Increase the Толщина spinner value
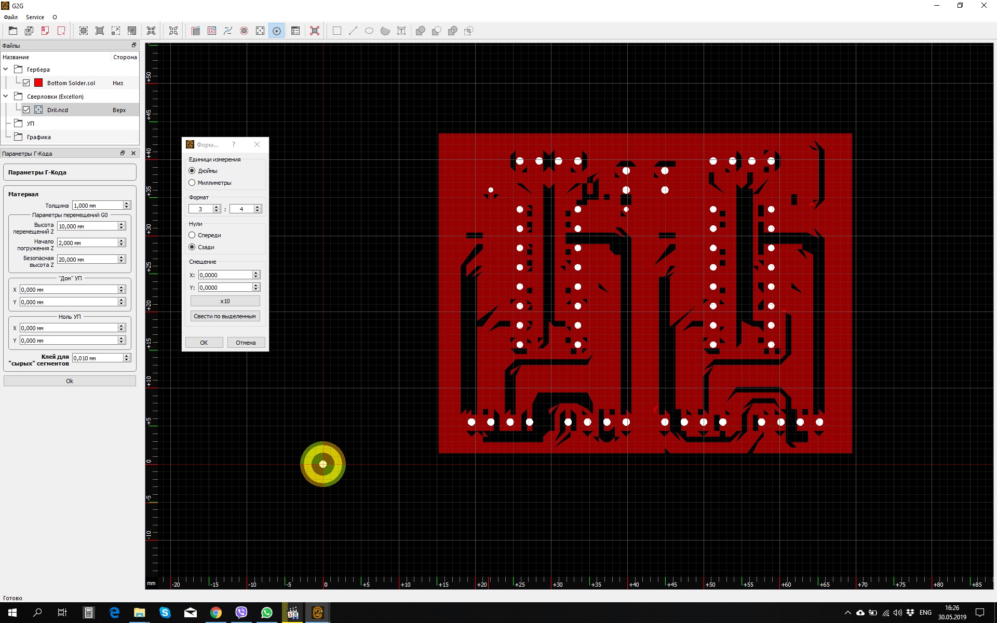 (x=126, y=204)
